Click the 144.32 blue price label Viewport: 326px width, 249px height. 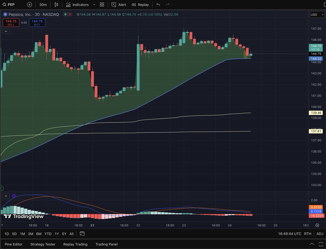pos(316,59)
